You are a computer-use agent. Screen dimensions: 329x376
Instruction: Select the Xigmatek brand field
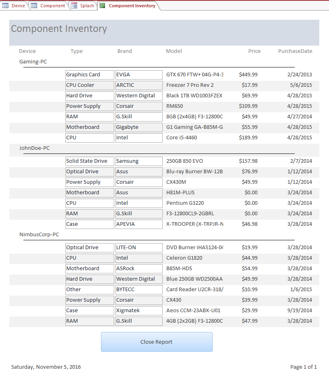click(139, 311)
